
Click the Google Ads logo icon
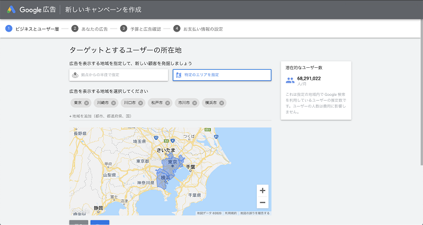click(11, 10)
